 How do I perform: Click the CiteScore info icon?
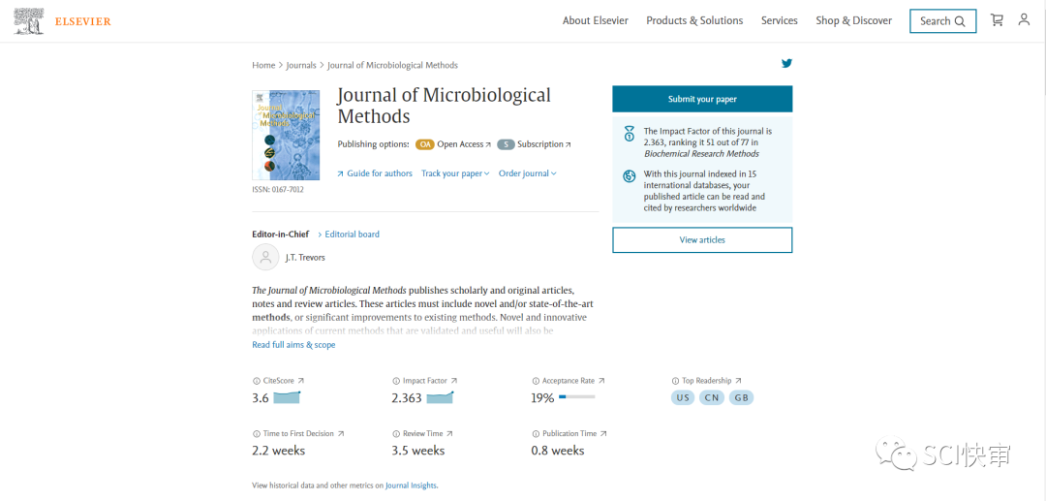256,381
